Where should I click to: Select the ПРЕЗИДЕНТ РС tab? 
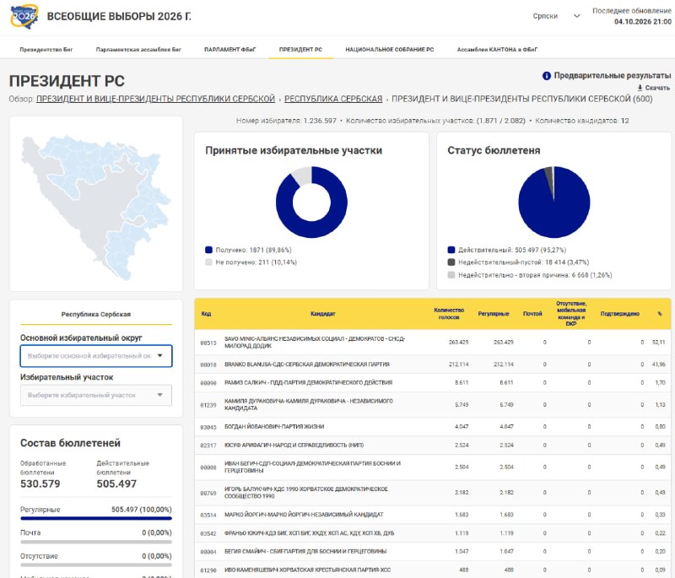[x=300, y=50]
